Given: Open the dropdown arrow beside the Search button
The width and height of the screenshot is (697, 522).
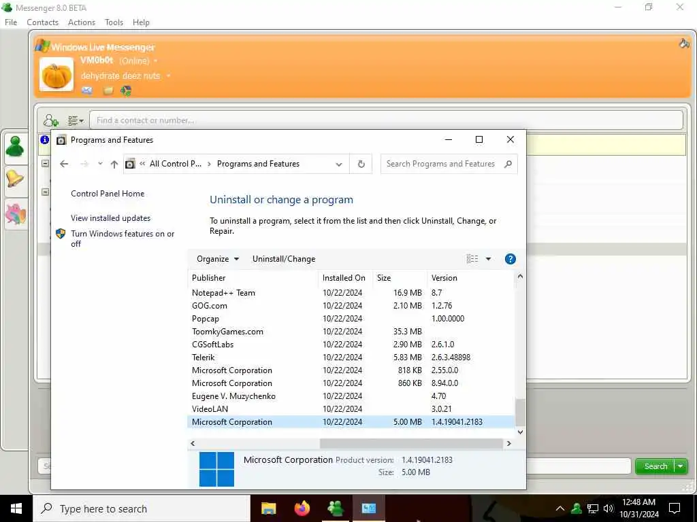Looking at the screenshot, I should point(681,466).
